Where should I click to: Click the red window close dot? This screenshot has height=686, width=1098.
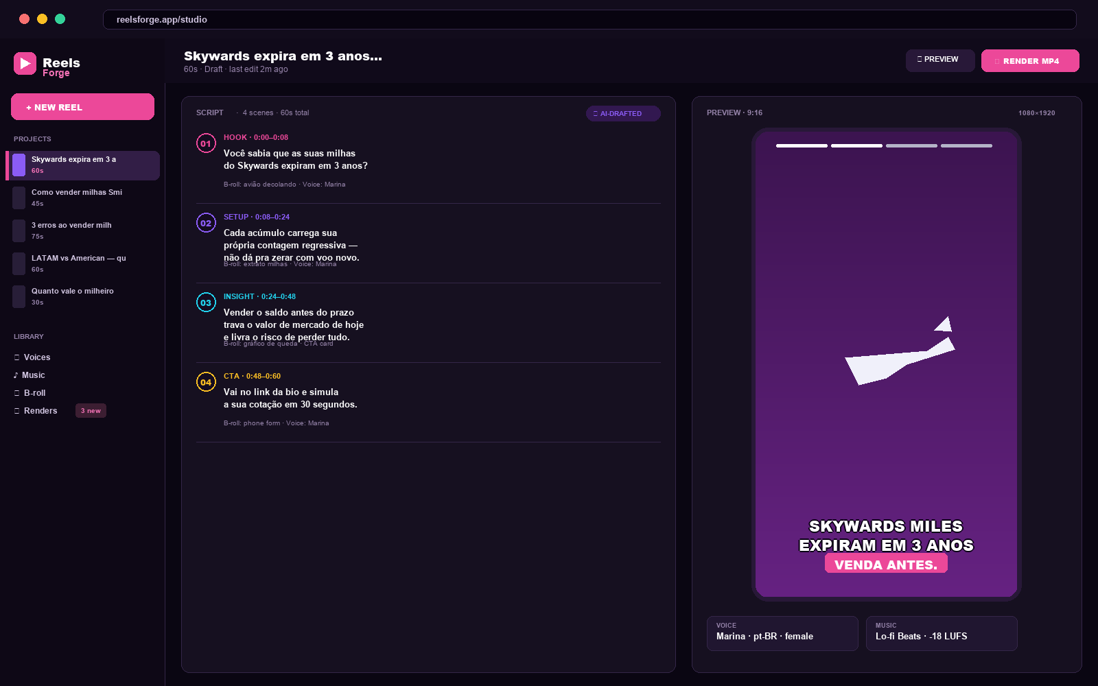tap(24, 19)
